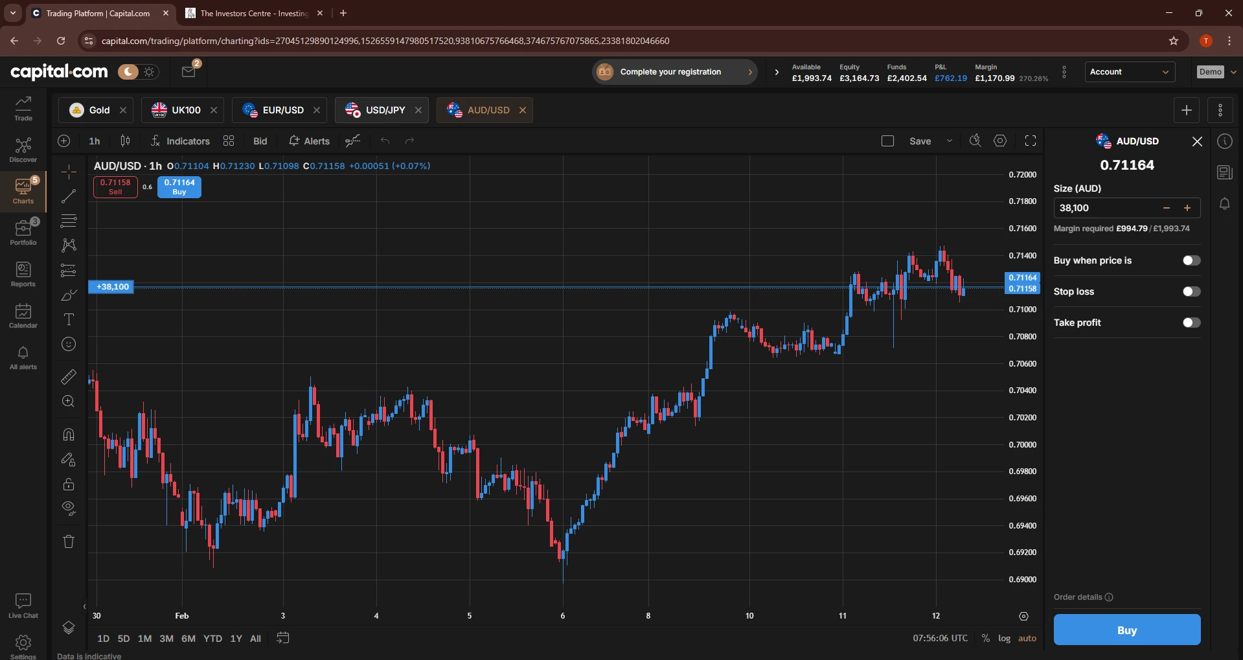The image size is (1243, 660).
Task: Click Complete your registration banner
Action: (x=675, y=72)
